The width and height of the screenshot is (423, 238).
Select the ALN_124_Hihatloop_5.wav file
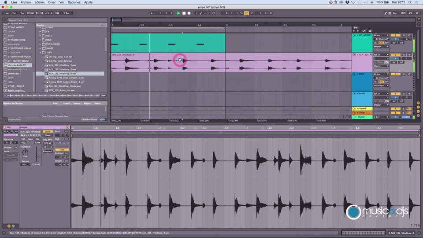pos(63,65)
